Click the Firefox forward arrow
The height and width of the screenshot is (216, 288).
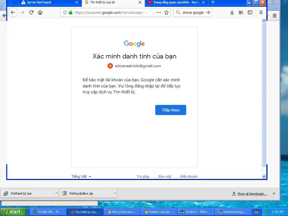pos(22,12)
